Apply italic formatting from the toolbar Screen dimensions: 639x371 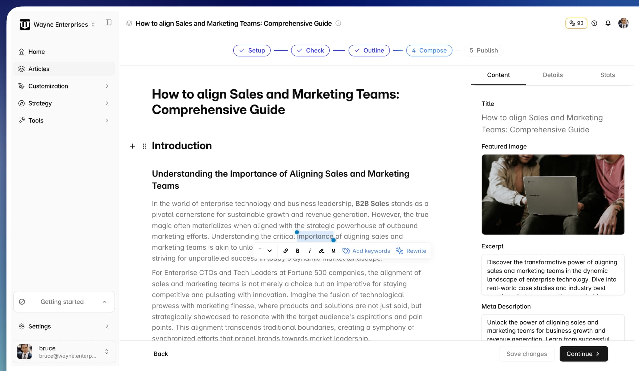click(x=310, y=251)
